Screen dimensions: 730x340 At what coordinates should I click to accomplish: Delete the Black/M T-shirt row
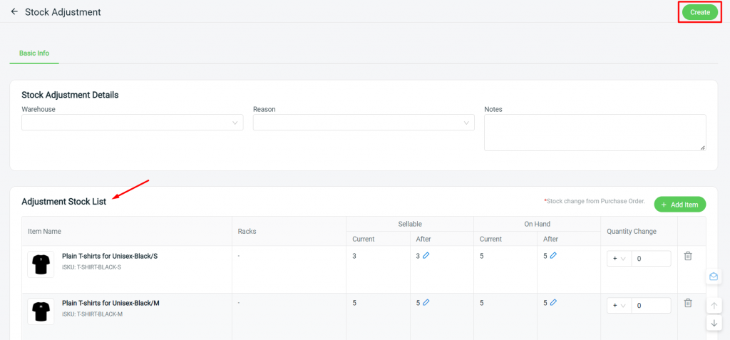(x=688, y=303)
